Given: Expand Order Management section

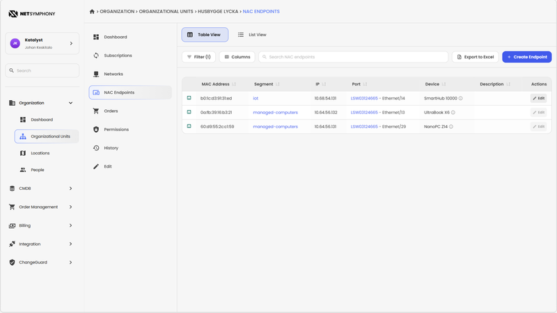Looking at the screenshot, I should (x=71, y=207).
